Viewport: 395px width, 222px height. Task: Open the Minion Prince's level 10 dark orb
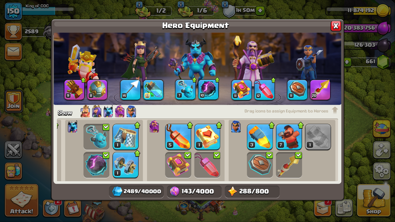click(208, 90)
